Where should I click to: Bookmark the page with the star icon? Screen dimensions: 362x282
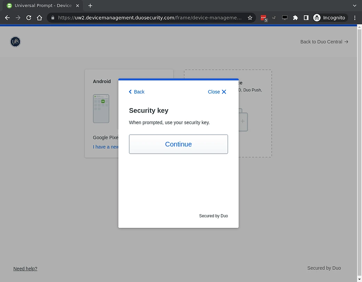250,18
